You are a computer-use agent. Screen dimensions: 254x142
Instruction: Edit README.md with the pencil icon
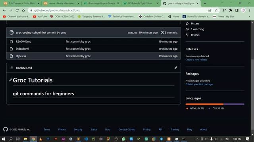click(x=176, y=68)
